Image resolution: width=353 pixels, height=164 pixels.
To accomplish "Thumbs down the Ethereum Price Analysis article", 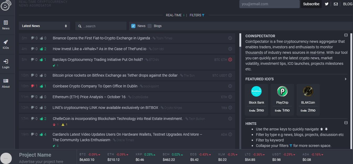I will pyautogui.click(x=33, y=97).
